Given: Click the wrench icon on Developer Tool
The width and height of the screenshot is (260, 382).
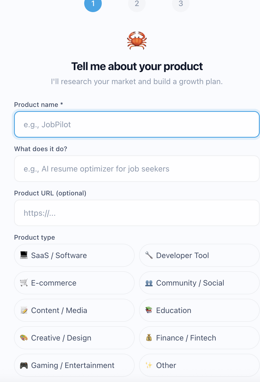Looking at the screenshot, I should [149, 255].
